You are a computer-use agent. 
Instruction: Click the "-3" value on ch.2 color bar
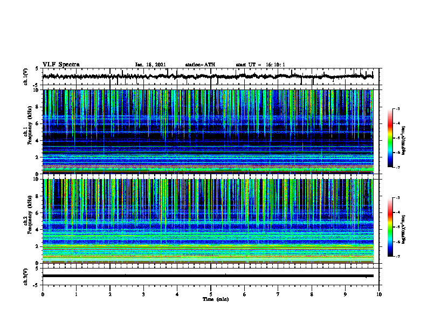(x=398, y=198)
